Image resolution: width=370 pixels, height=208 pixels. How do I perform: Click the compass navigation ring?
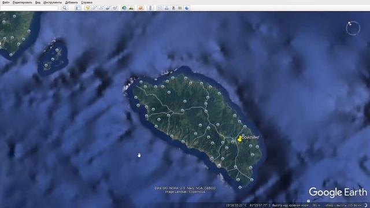point(353,28)
